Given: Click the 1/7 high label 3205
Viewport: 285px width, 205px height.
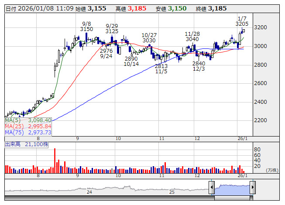Looking at the screenshot, I should point(242,24).
